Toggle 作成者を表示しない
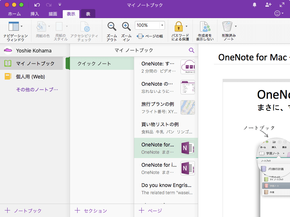The width and height of the screenshot is (290, 217). pyautogui.click(x=205, y=31)
